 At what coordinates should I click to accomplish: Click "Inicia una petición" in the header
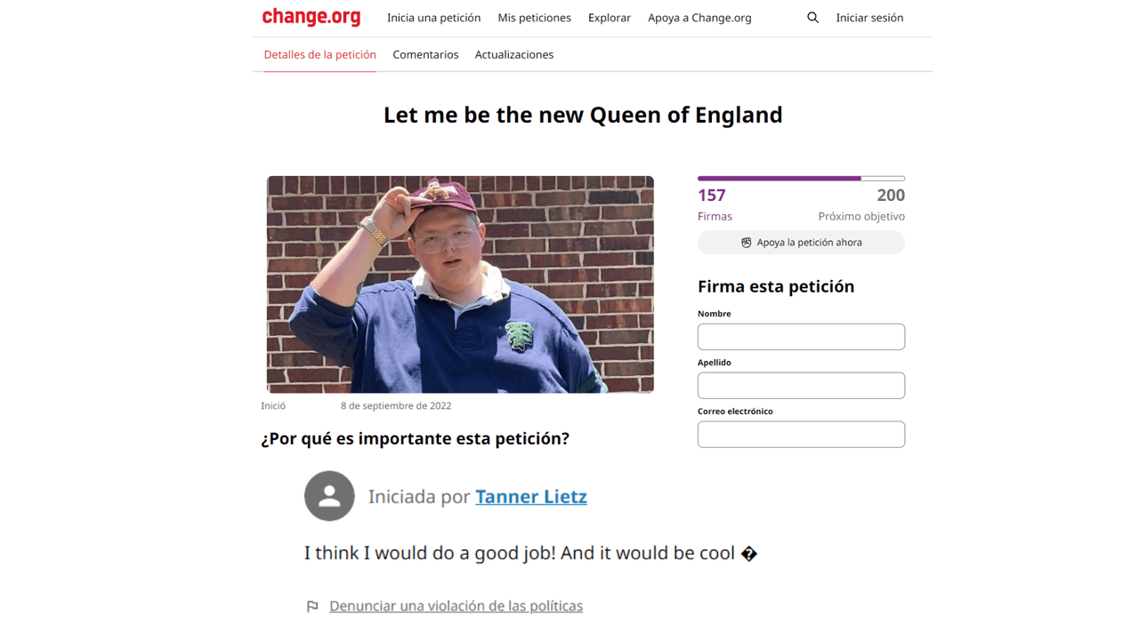point(433,17)
